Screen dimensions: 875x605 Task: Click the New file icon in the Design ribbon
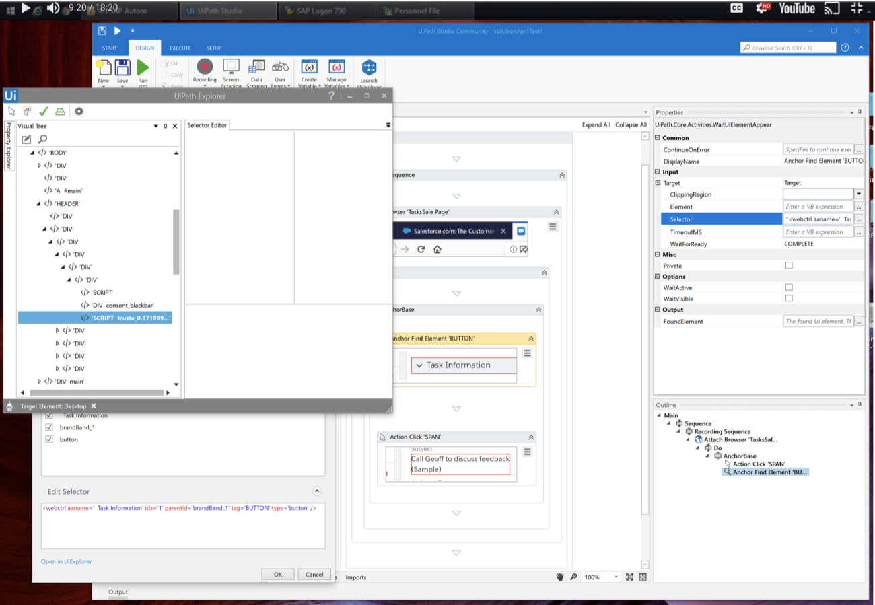tap(104, 67)
